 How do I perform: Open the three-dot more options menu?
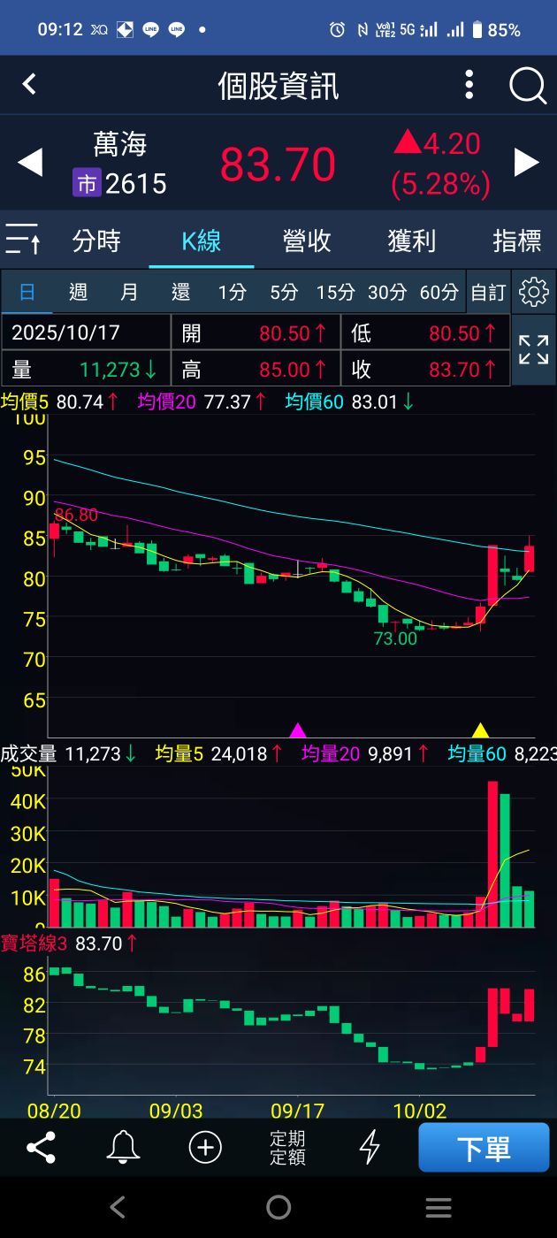[469, 85]
